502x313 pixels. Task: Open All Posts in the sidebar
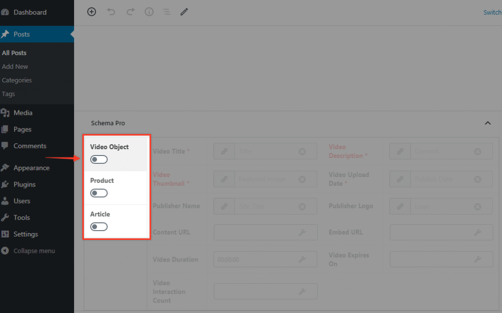tap(14, 52)
